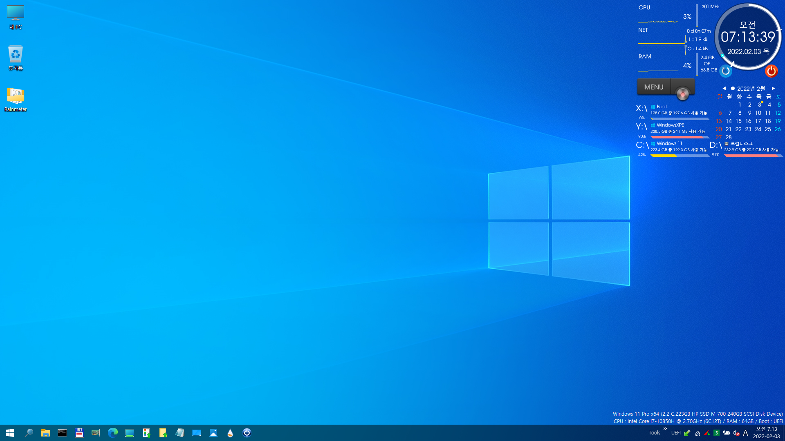Click the red power-off button on clock widget
This screenshot has width=785, height=441.
772,71
